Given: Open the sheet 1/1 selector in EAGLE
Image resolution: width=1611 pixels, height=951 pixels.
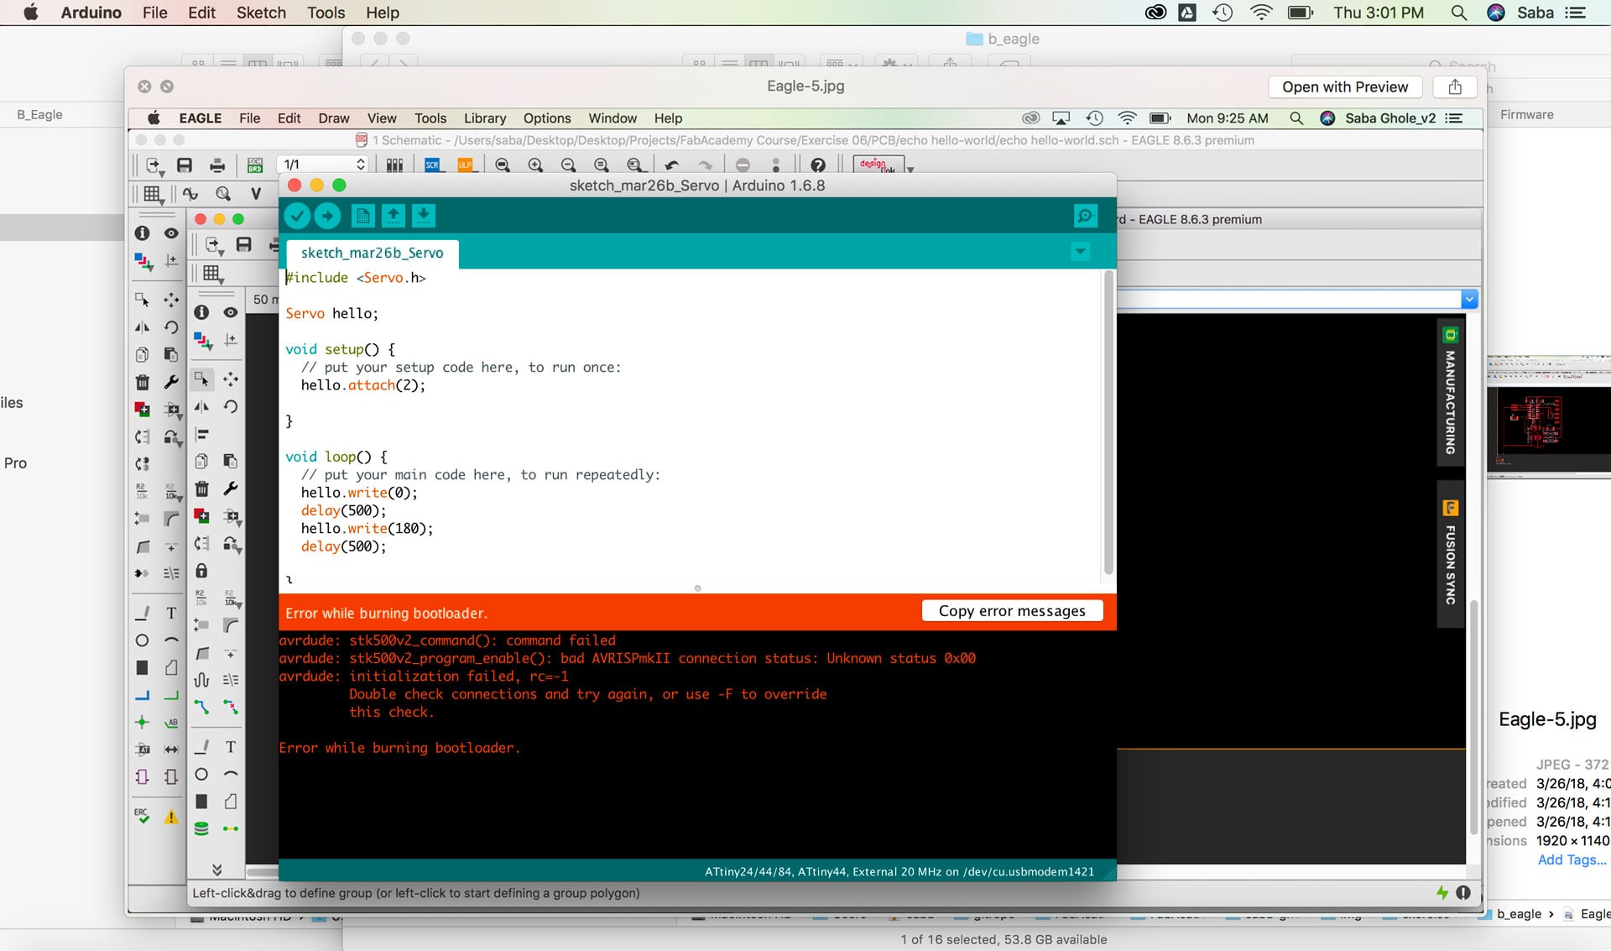Looking at the screenshot, I should [324, 165].
